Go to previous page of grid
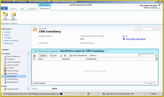This screenshot has width=164, height=97. [x=147, y=83]
